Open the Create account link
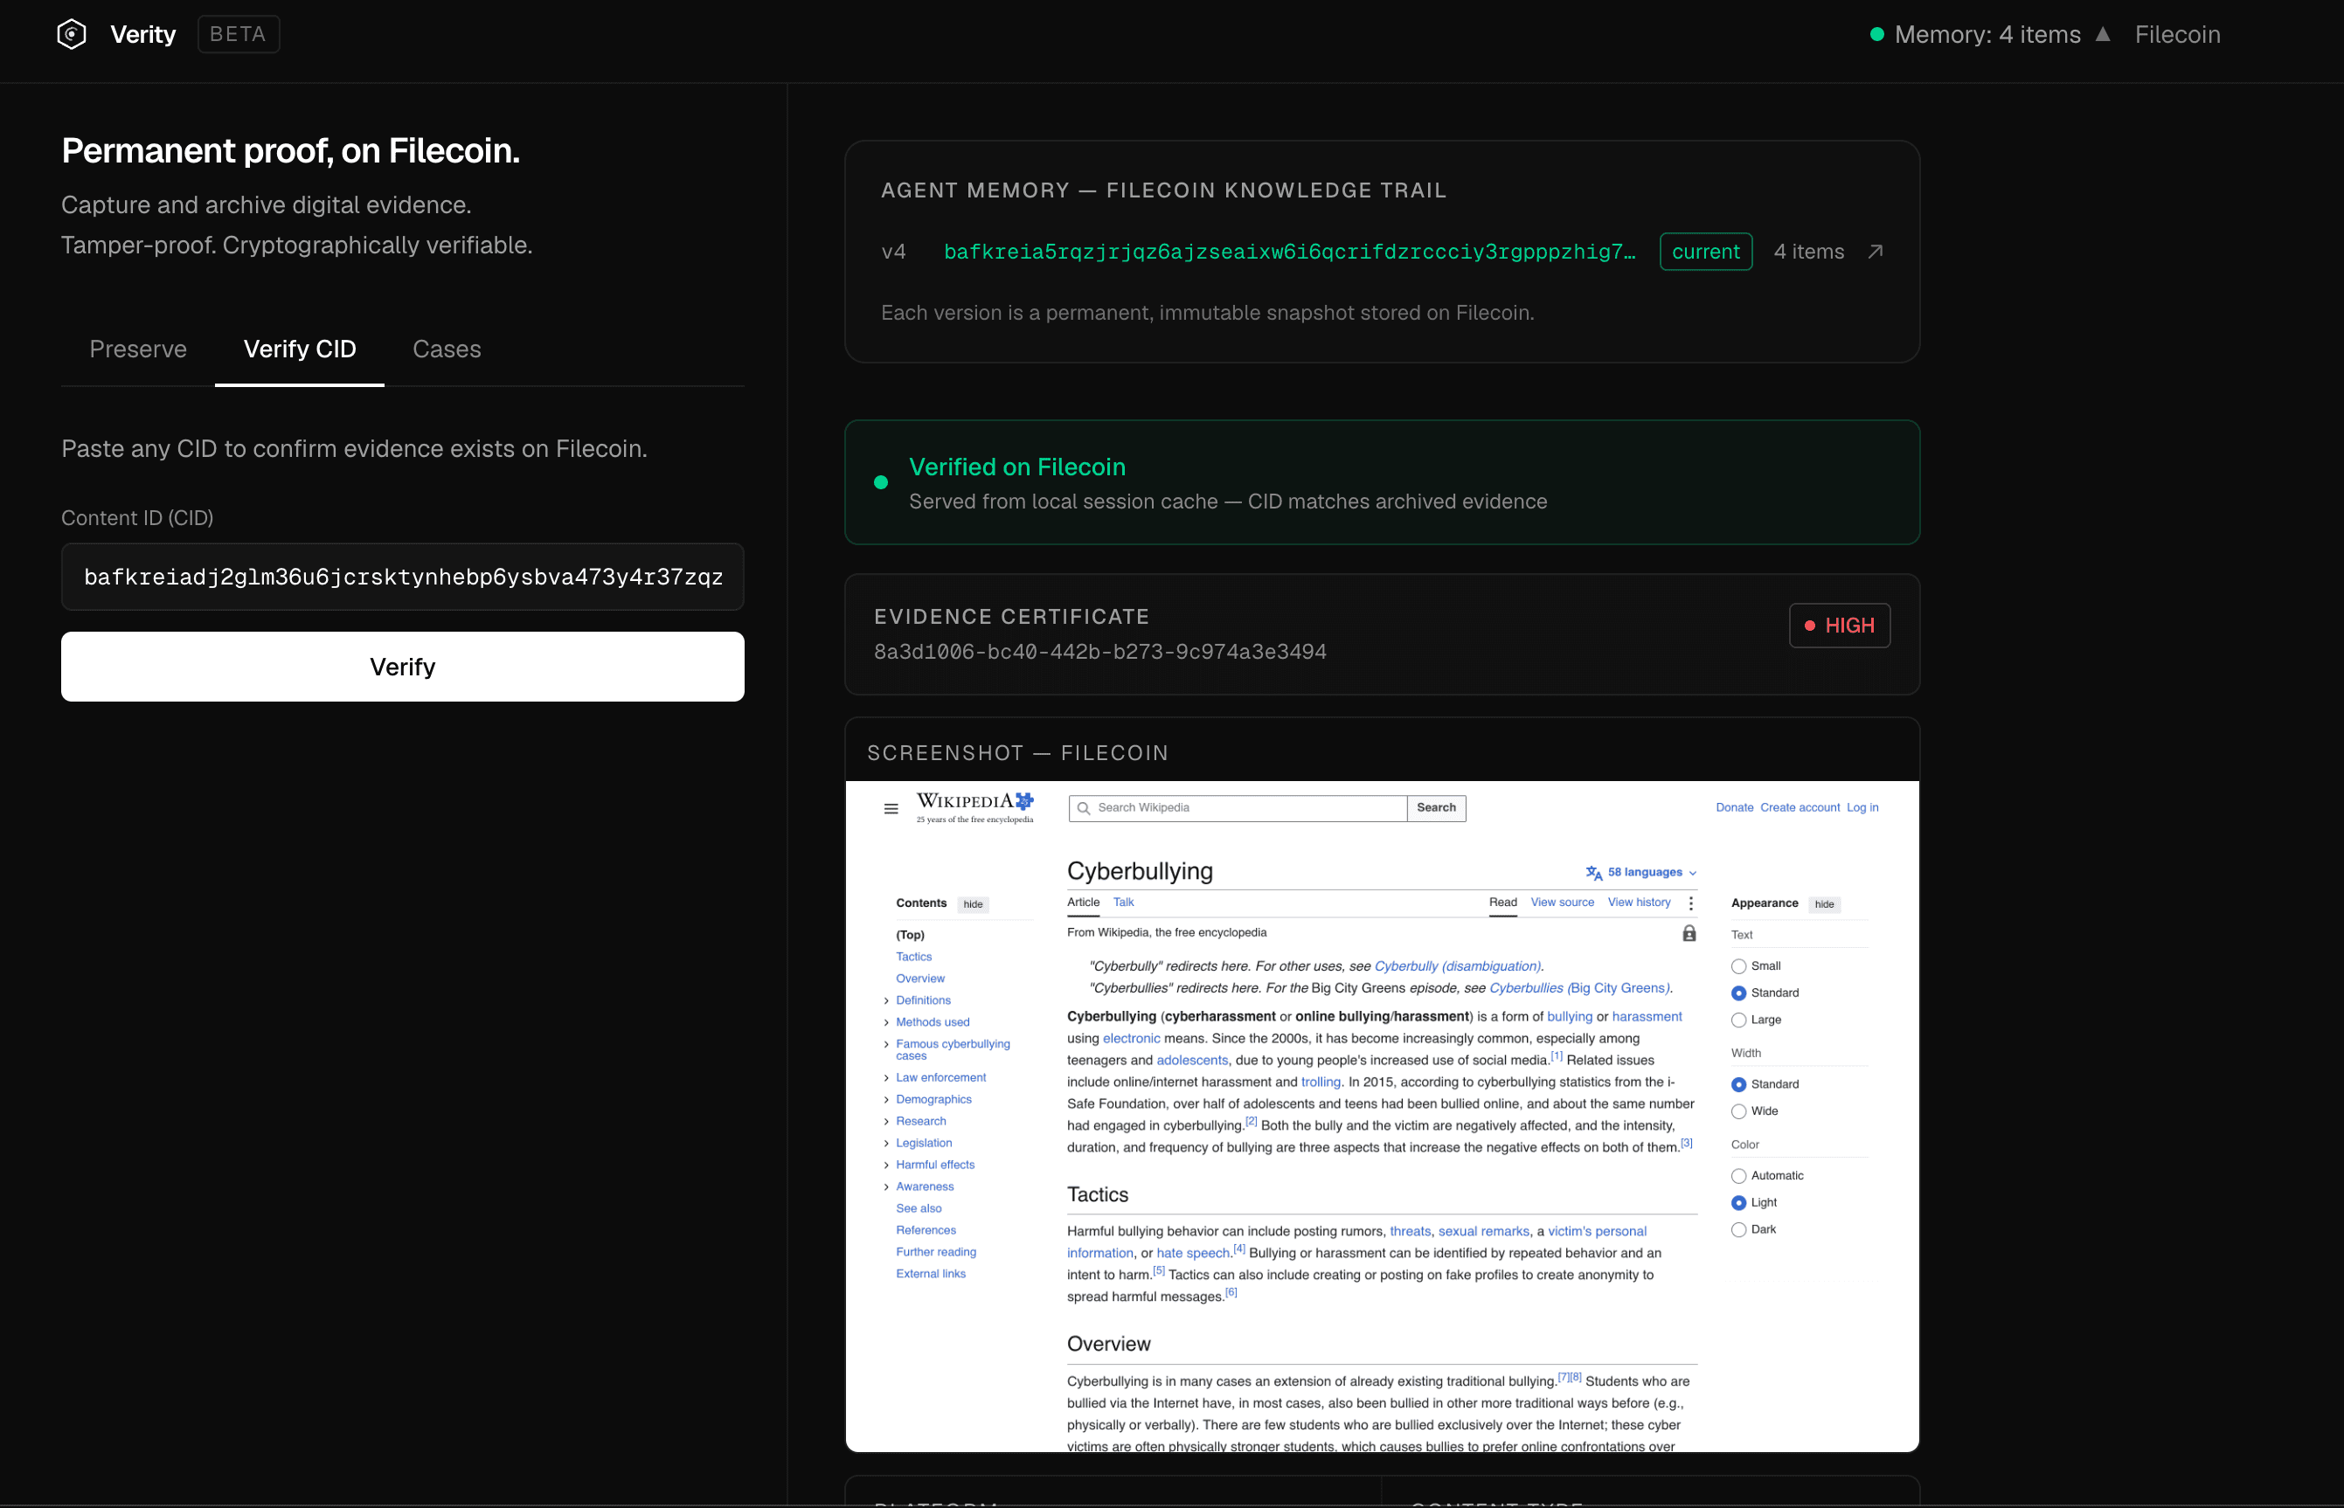This screenshot has width=2344, height=1508. (x=1800, y=808)
